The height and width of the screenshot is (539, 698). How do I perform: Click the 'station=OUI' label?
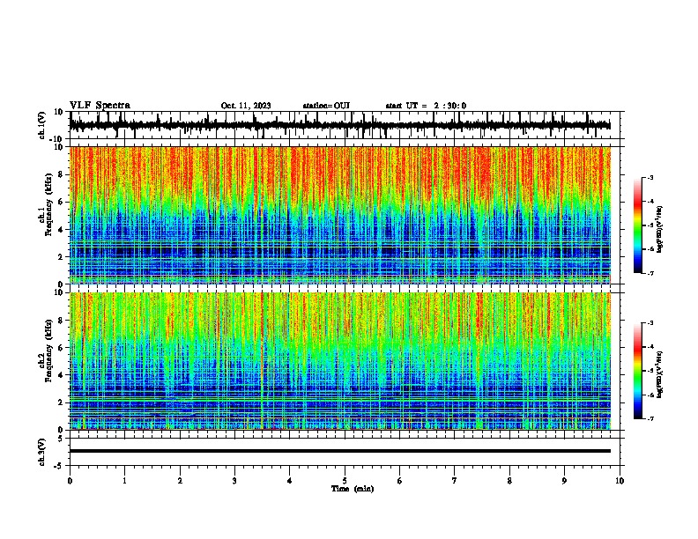click(326, 106)
